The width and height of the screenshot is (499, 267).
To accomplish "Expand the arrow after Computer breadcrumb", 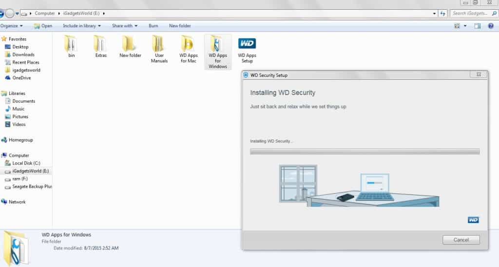I will (x=59, y=13).
